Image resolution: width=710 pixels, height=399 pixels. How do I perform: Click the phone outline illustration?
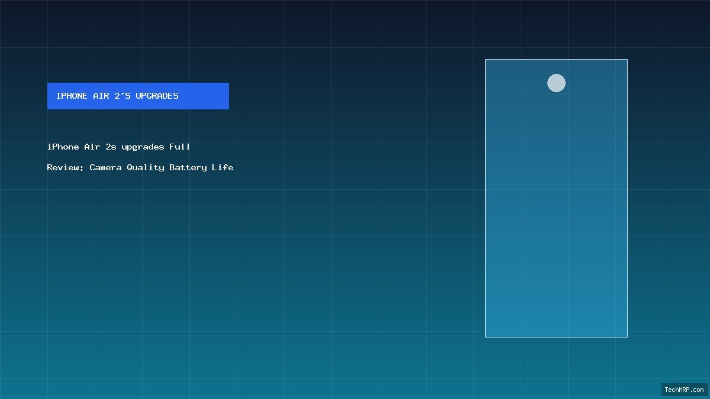556,198
